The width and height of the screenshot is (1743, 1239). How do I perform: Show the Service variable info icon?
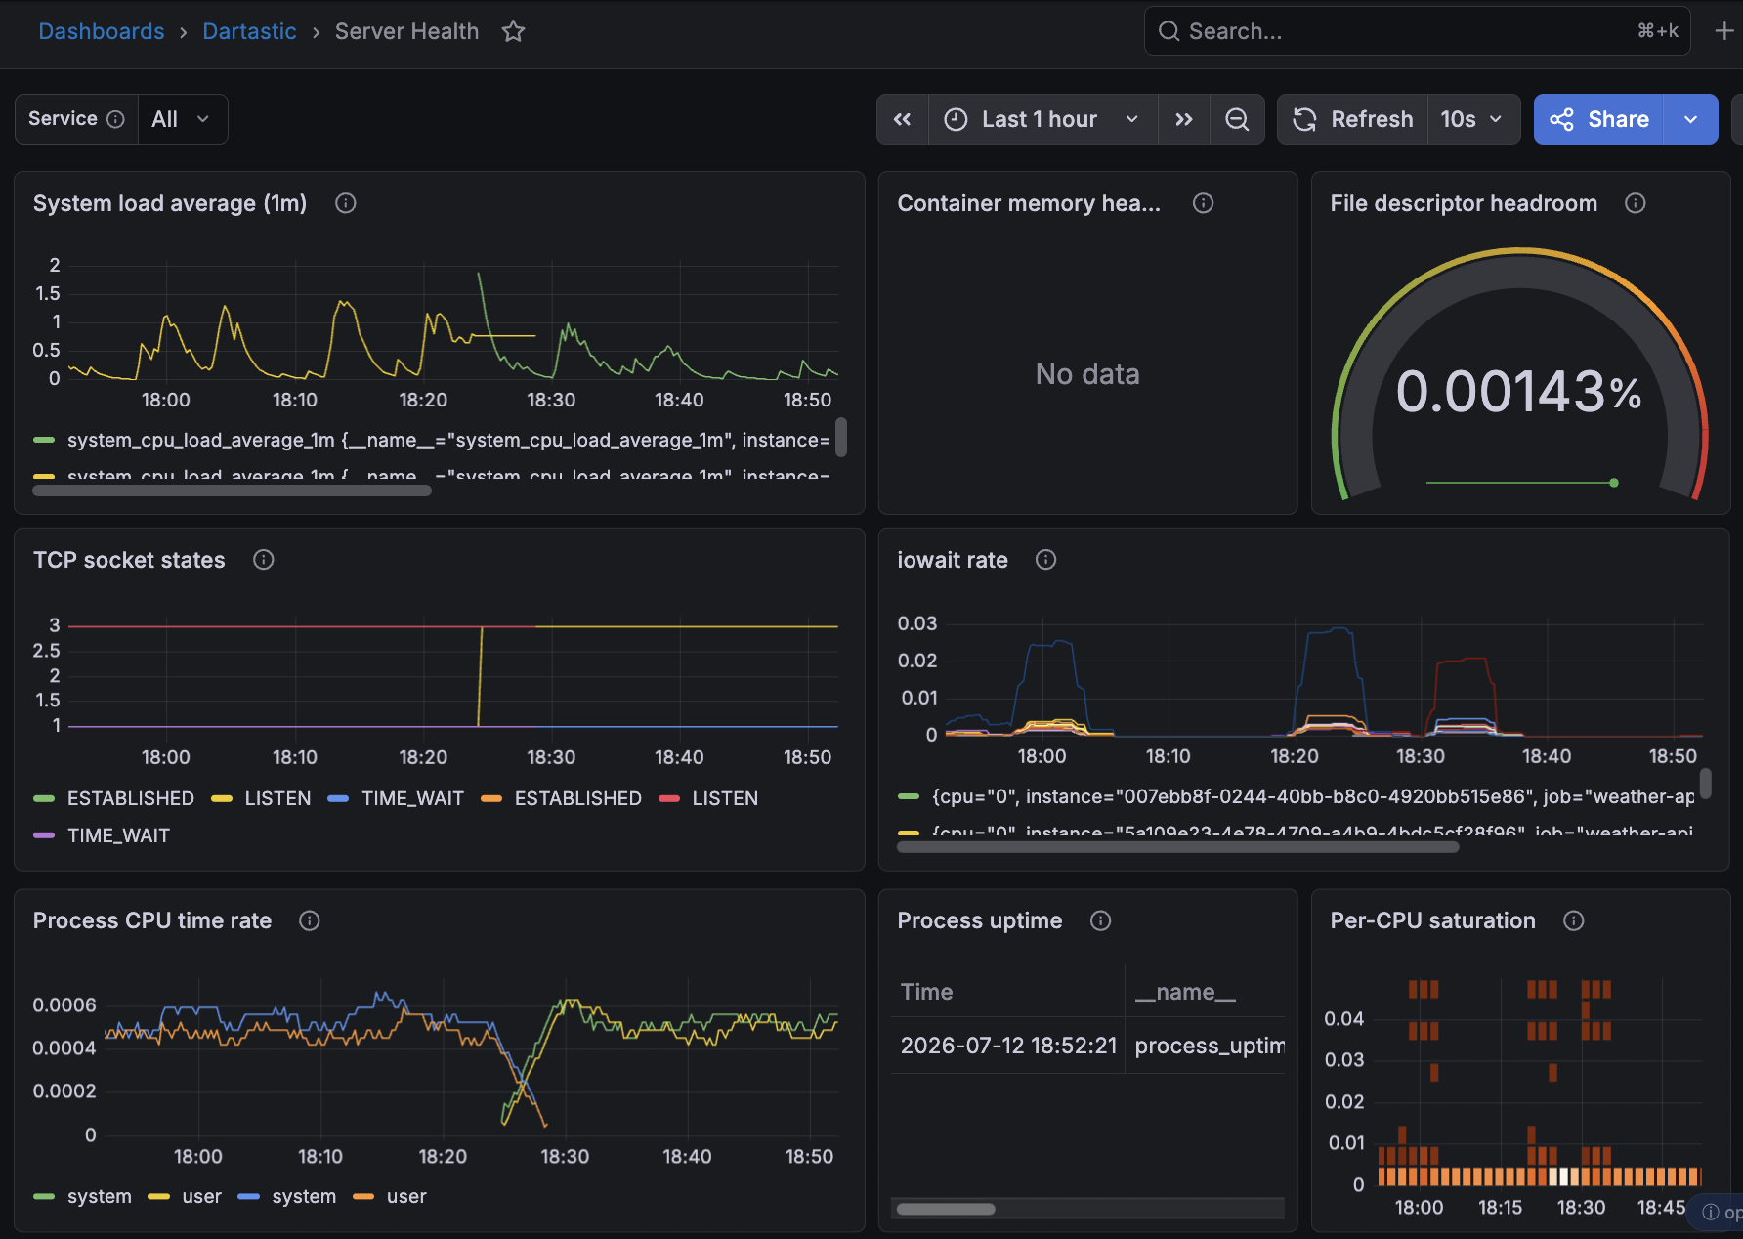click(x=115, y=119)
